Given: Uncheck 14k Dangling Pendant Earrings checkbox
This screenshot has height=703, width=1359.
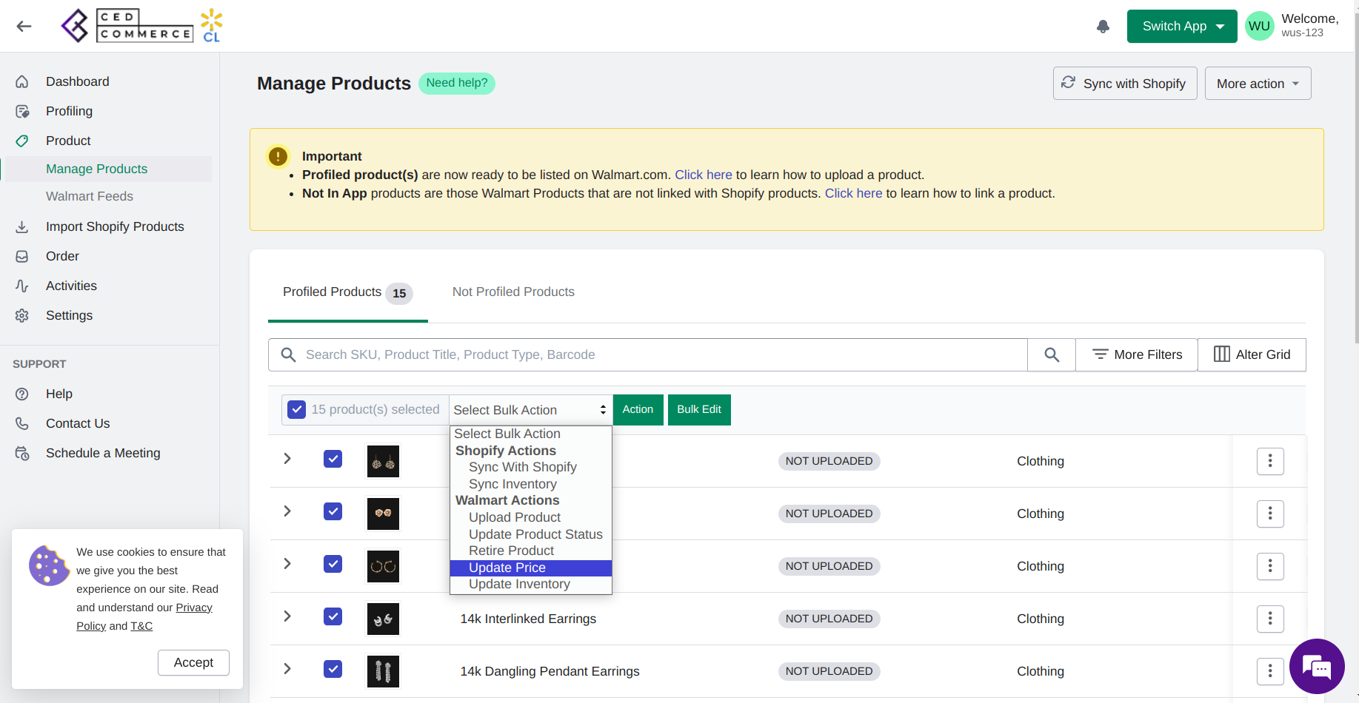Looking at the screenshot, I should 333,669.
